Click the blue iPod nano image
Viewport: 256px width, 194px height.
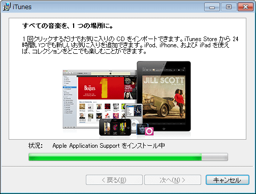(142, 129)
